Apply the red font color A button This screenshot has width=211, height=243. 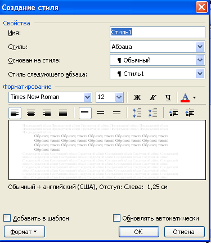185,97
